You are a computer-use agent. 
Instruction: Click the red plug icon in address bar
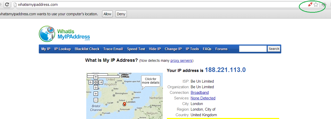(x=310, y=4)
